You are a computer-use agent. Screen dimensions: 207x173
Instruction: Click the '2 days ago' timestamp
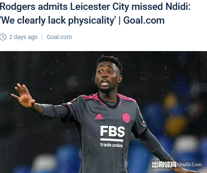click(x=23, y=37)
